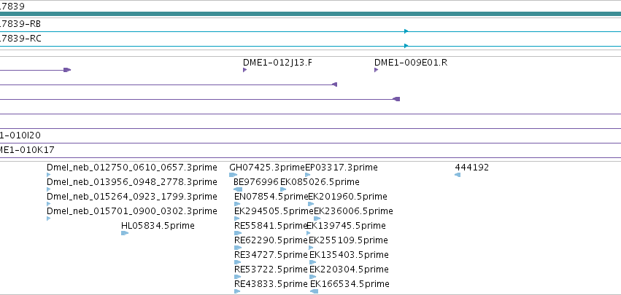Click the Dmel_neb_012750_0610_0657.3prime label
The width and height of the screenshot is (621, 295).
tap(132, 168)
